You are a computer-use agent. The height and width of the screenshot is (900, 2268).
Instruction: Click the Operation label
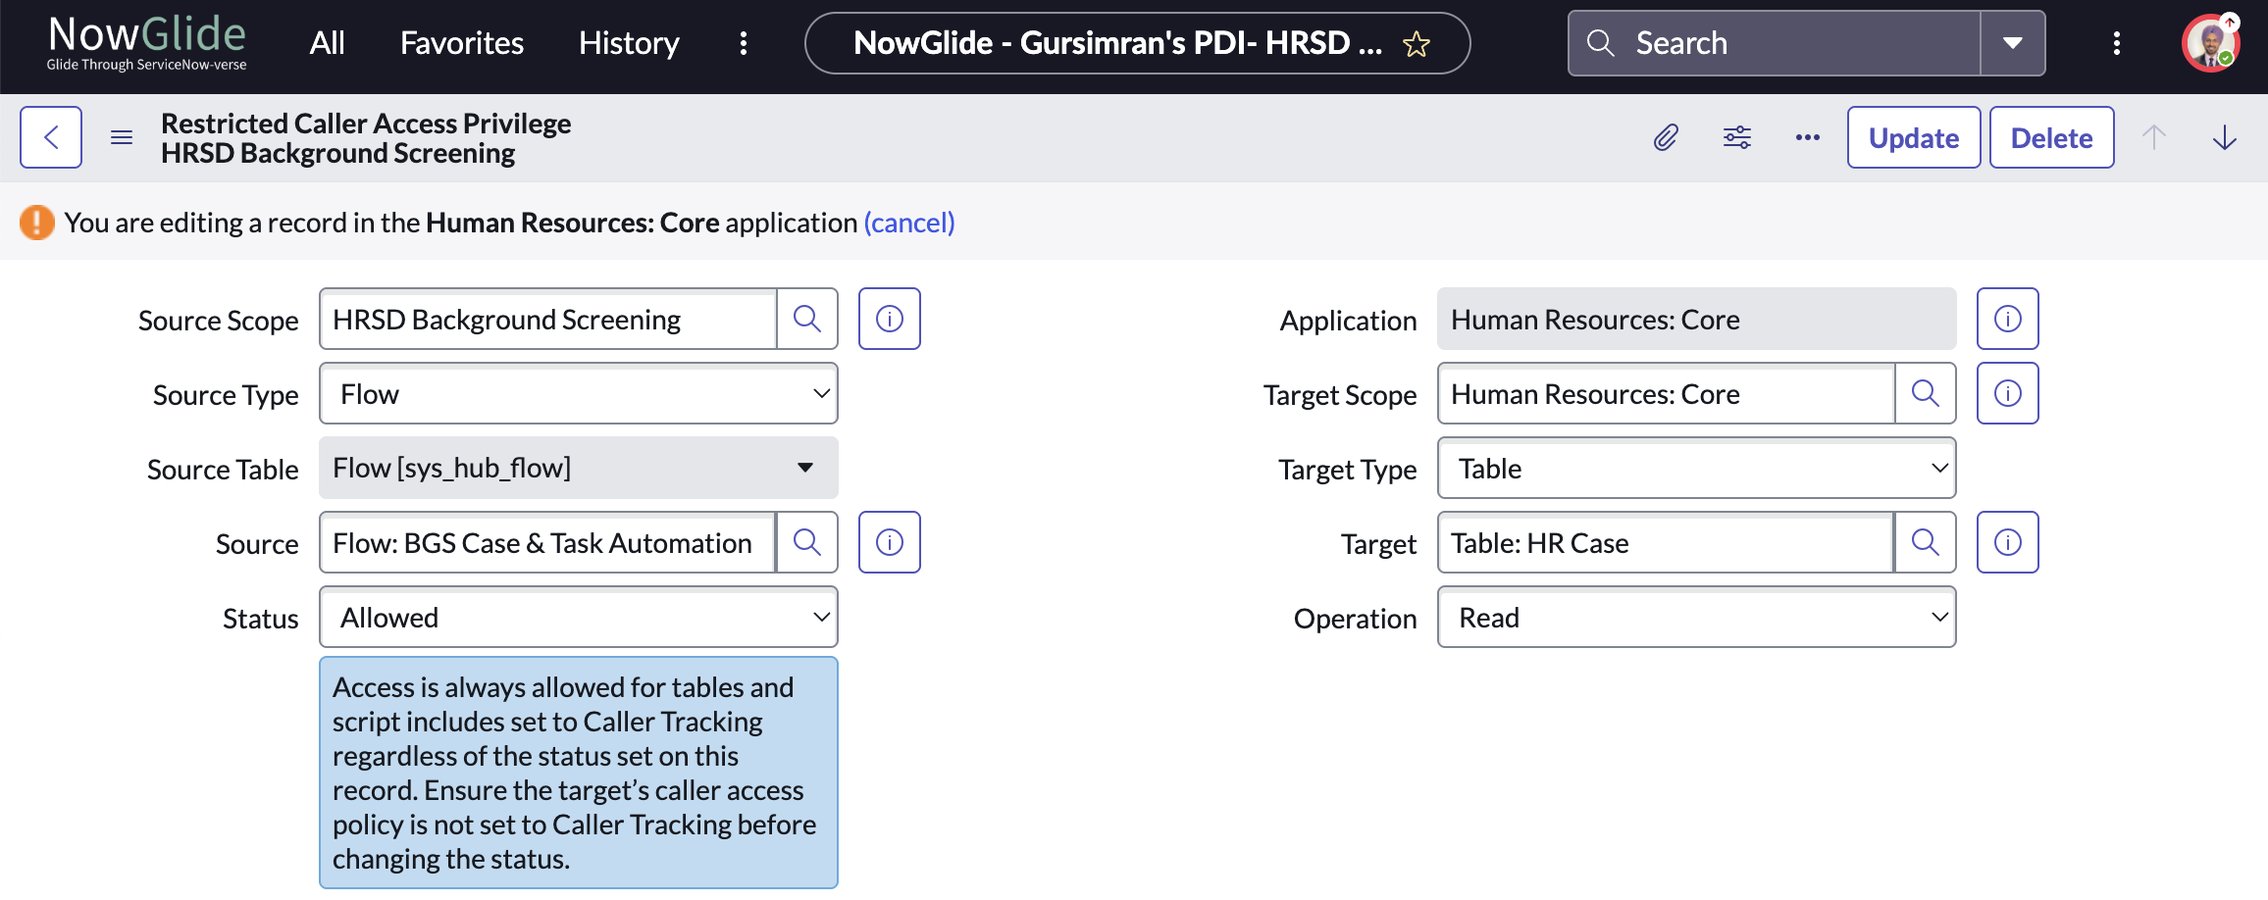click(1355, 619)
